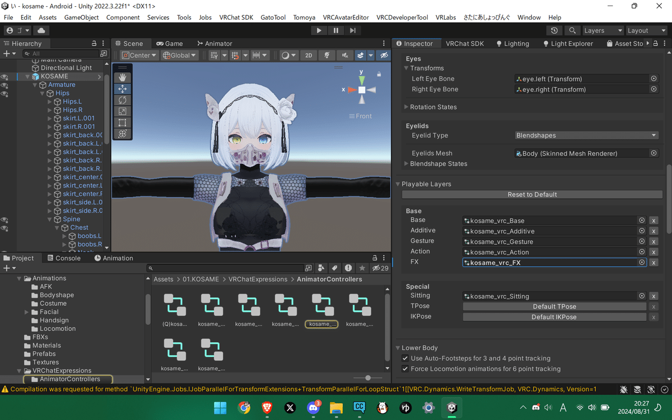Toggle grid snapping magnet button
Screen dimensions: 672x420
tap(235, 55)
